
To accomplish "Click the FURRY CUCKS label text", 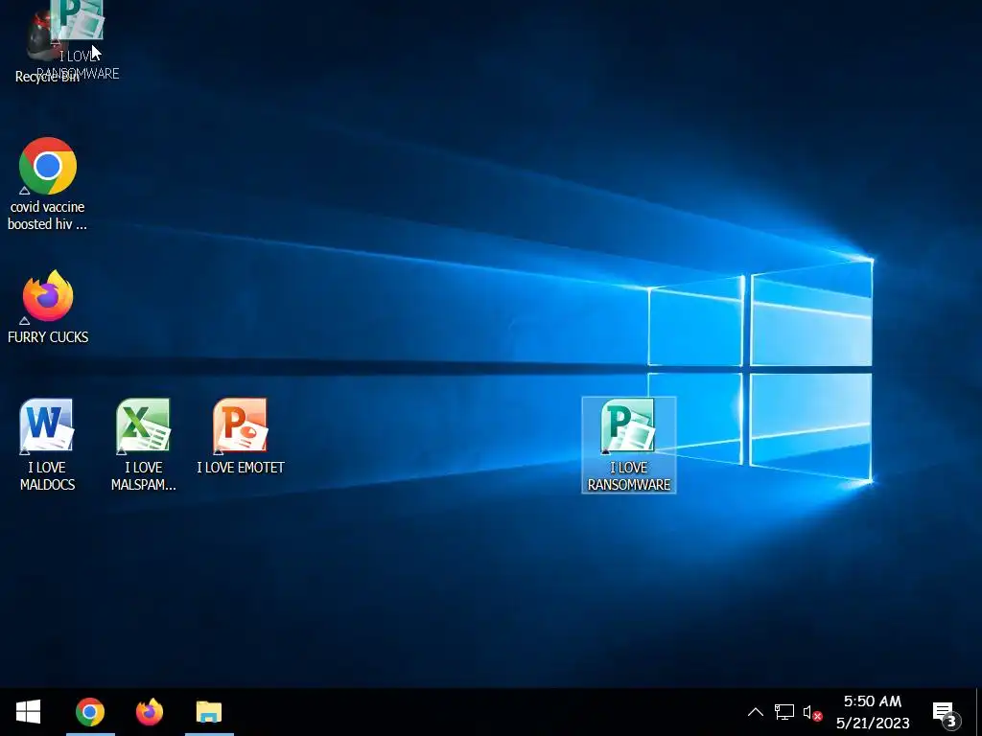I will pyautogui.click(x=48, y=337).
